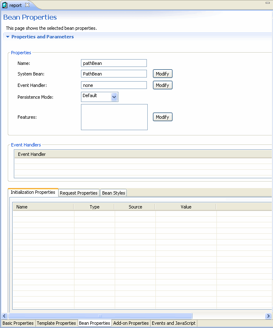Click the Source column header
This screenshot has width=273, height=328.
click(135, 207)
